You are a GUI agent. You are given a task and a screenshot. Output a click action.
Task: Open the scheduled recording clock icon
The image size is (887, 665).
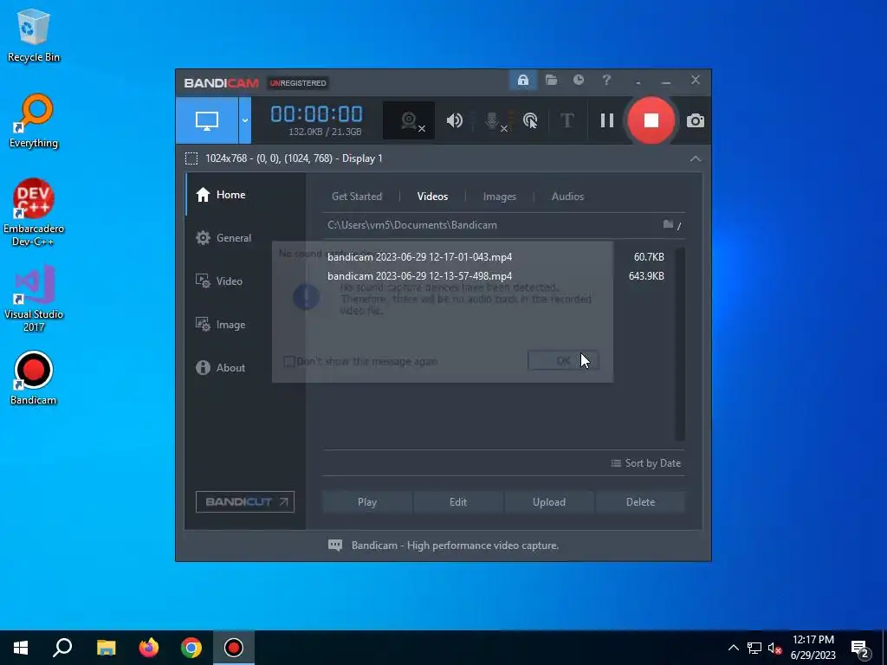click(579, 81)
